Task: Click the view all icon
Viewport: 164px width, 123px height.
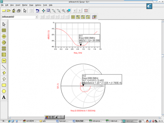Action: pos(73,17)
